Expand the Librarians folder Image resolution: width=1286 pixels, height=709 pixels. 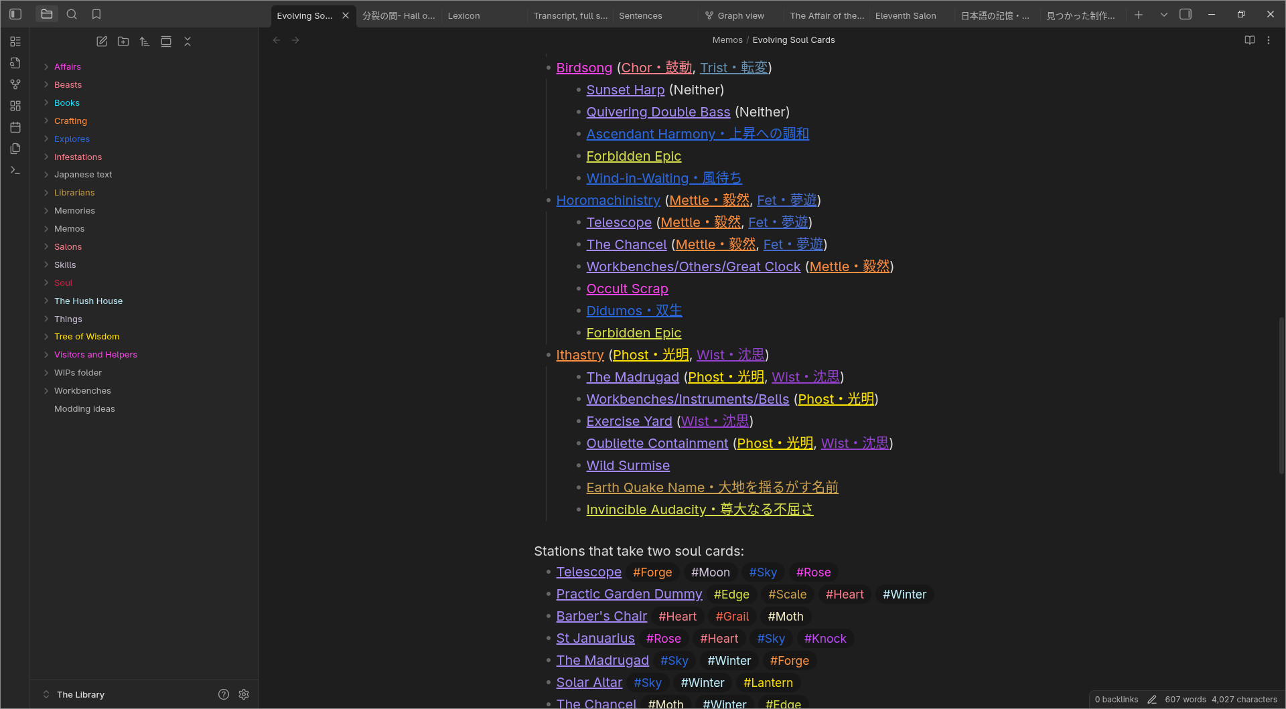[74, 193]
